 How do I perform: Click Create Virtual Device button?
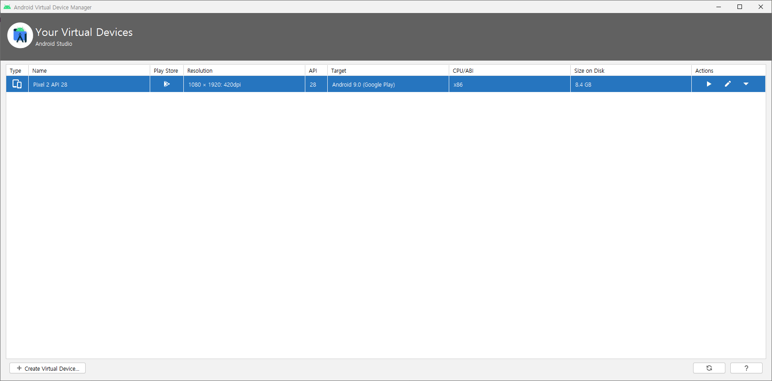tap(48, 368)
